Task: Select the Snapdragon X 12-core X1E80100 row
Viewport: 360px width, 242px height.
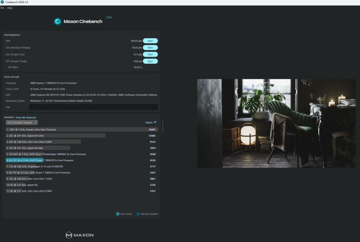Action: click(82, 167)
